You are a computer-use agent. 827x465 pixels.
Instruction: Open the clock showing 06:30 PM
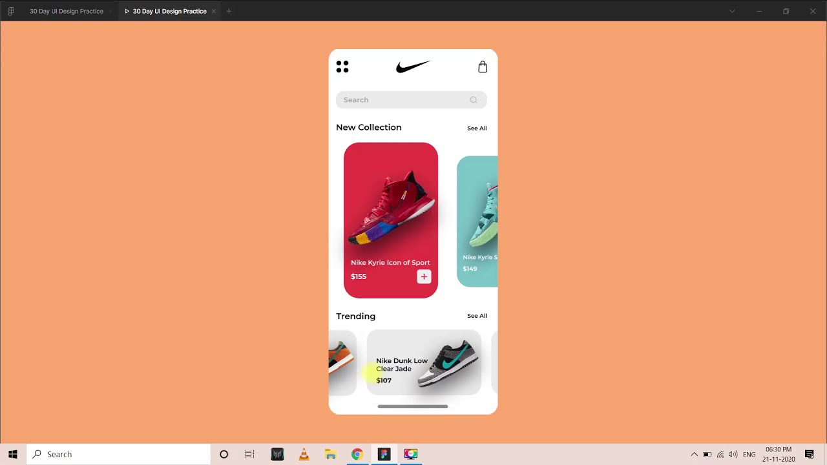(779, 454)
